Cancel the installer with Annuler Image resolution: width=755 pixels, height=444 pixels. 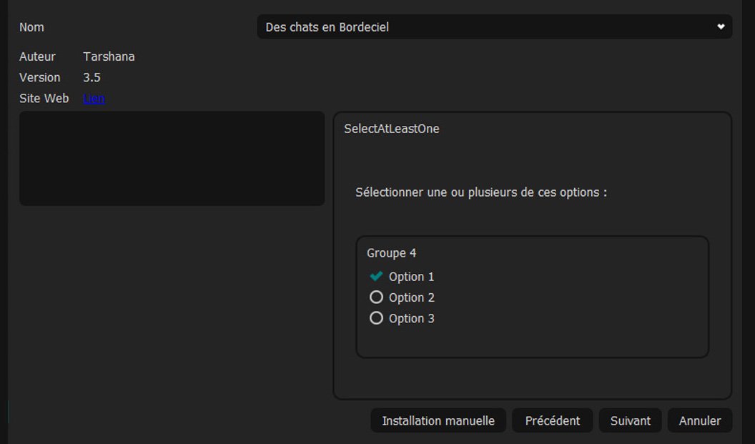click(x=700, y=421)
